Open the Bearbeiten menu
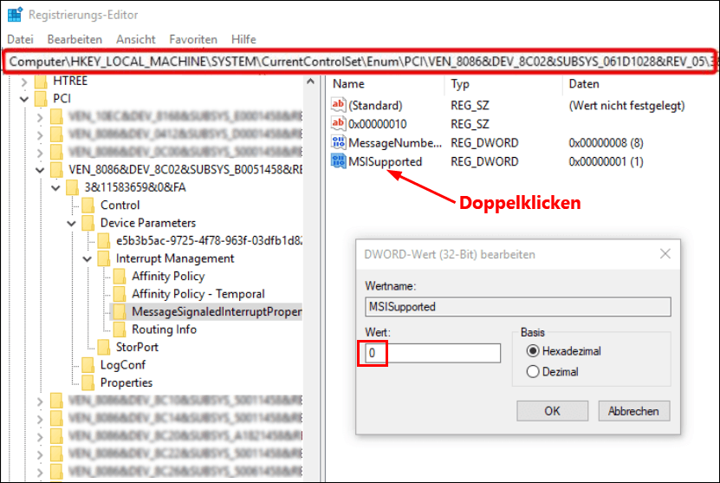This screenshot has width=720, height=483. (x=75, y=40)
